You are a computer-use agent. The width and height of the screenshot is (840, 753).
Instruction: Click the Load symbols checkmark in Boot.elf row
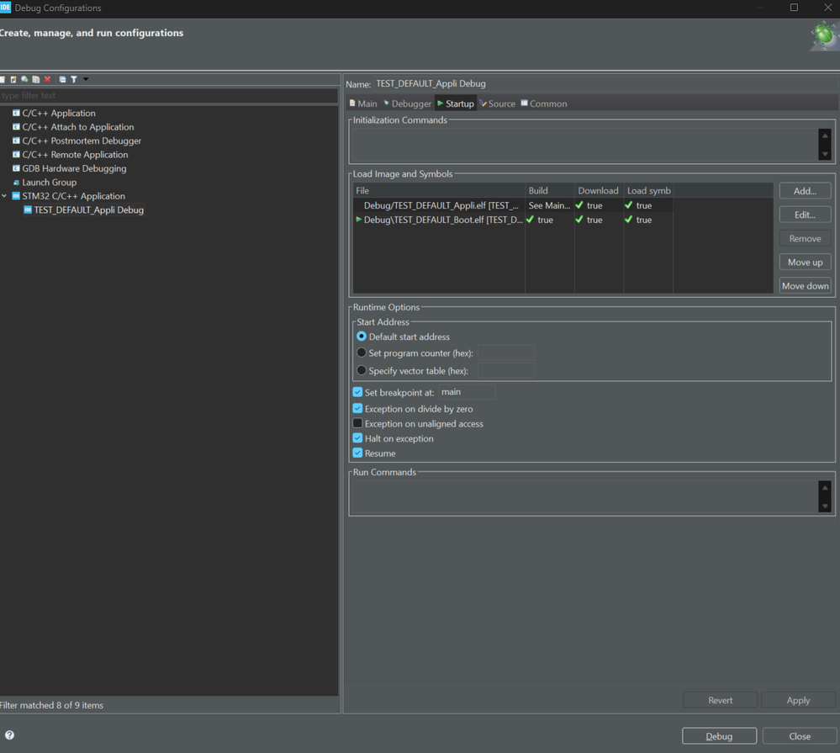pyautogui.click(x=628, y=220)
